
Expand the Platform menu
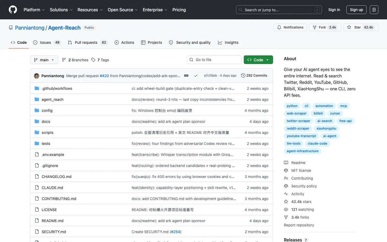click(x=34, y=10)
